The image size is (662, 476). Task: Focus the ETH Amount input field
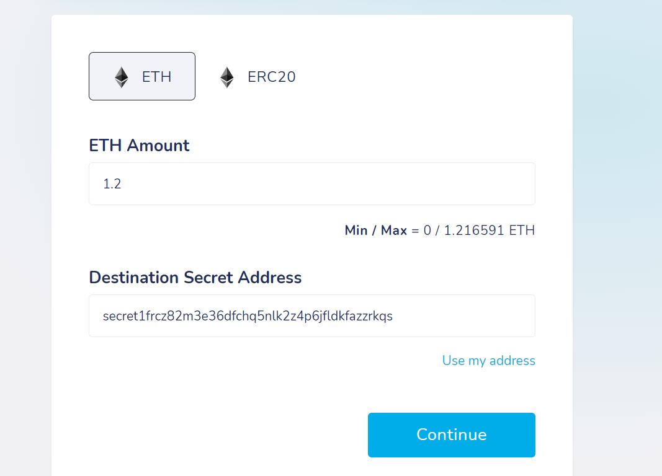click(x=311, y=184)
